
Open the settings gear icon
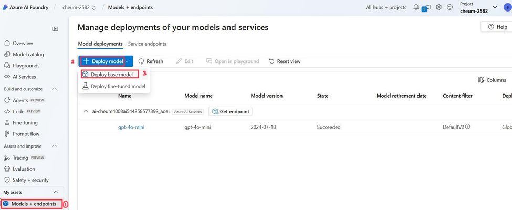click(439, 7)
